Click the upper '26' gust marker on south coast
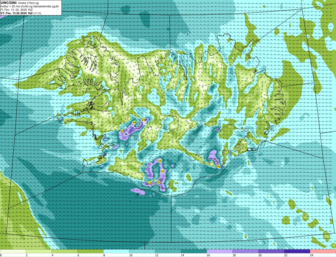This screenshot has width=336, height=257. pyautogui.click(x=160, y=161)
